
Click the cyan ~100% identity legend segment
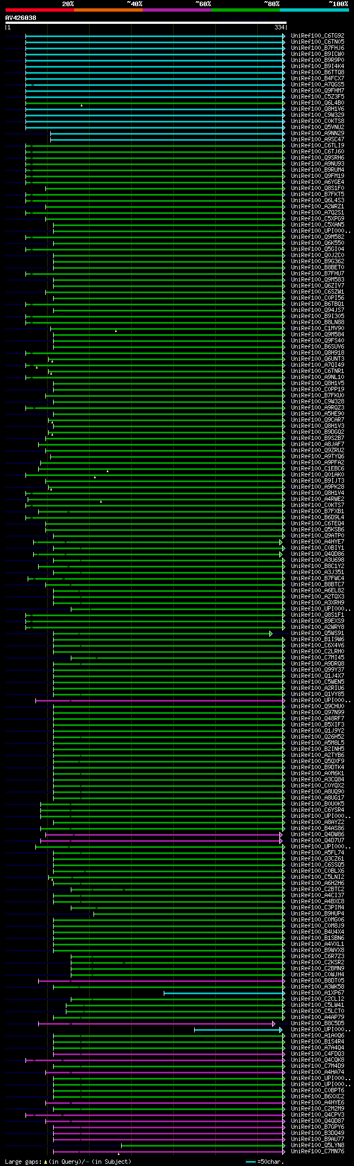click(x=314, y=10)
